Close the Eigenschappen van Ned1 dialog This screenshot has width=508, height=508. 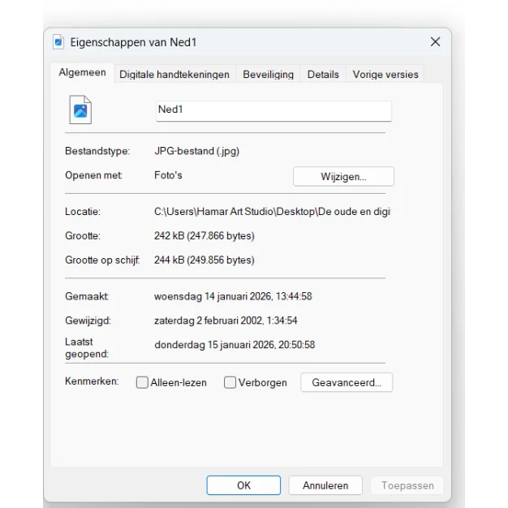pos(435,42)
